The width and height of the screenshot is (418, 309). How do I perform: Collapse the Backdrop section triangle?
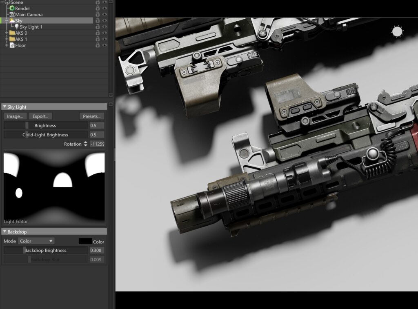(4, 231)
